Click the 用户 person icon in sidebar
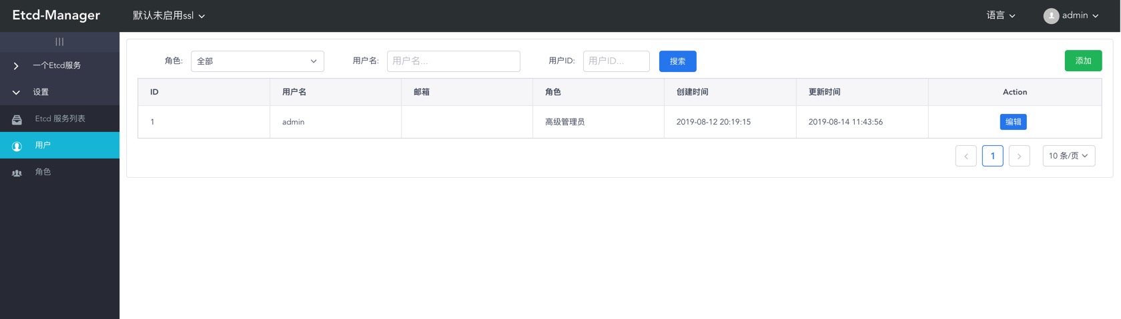1121x319 pixels. [17, 146]
